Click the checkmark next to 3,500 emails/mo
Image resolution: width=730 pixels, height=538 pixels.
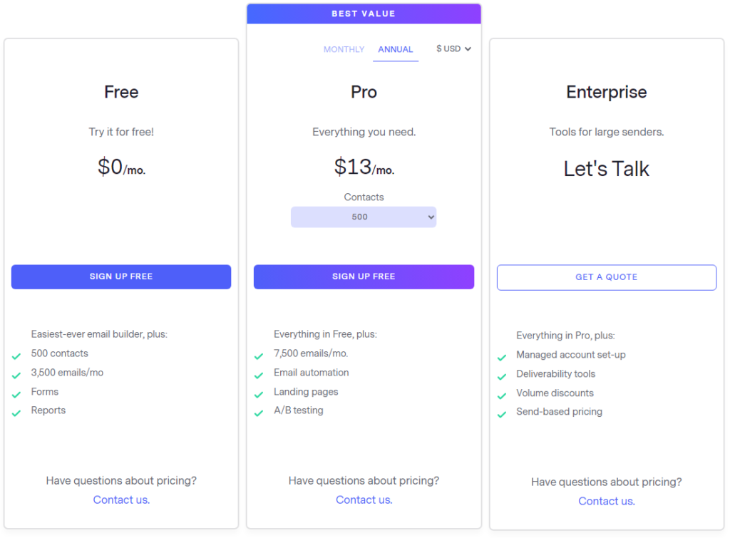click(x=16, y=373)
